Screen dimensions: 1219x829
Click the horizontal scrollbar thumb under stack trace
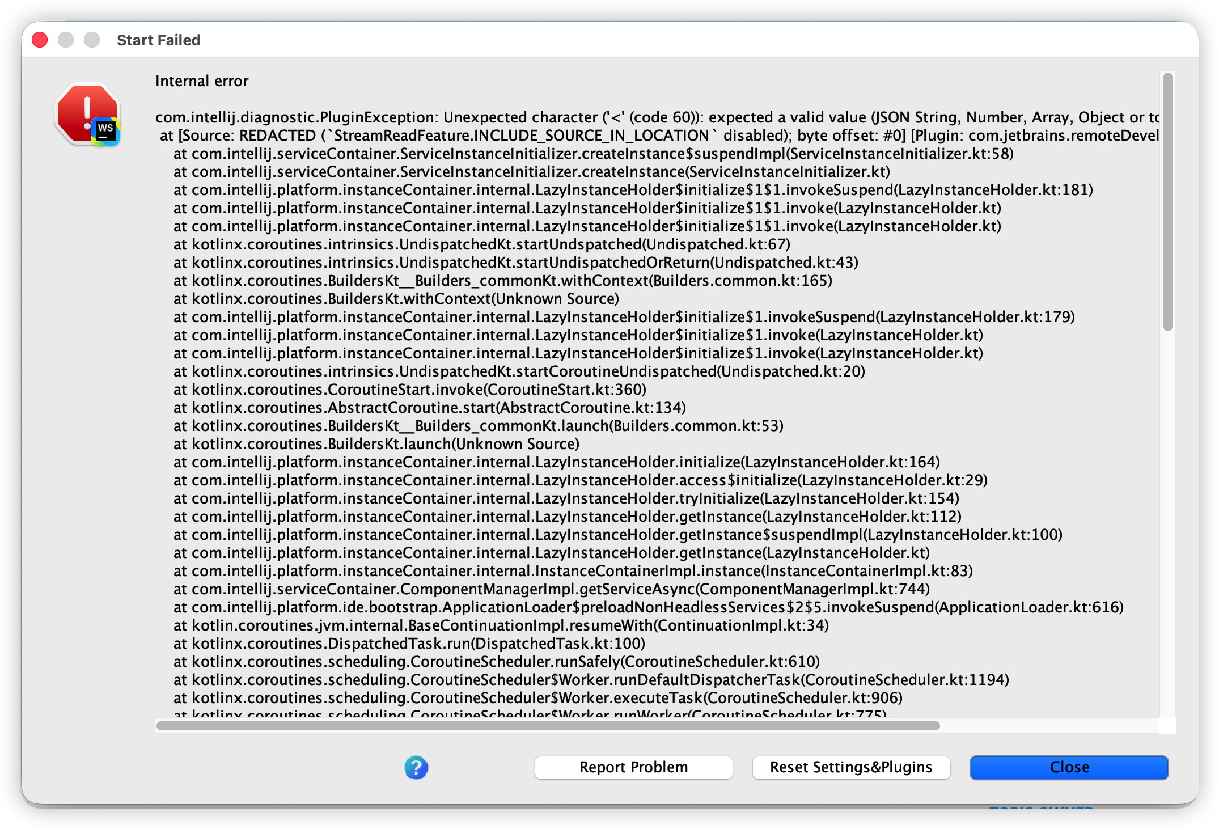[x=548, y=726]
